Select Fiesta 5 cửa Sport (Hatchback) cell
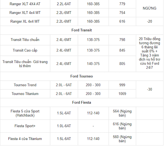The image size is (164, 146). pyautogui.click(x=25, y=113)
